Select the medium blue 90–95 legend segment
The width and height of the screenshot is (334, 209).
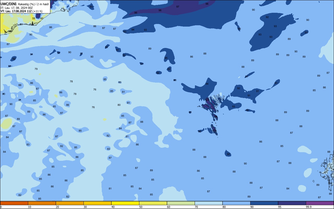pos(264,203)
